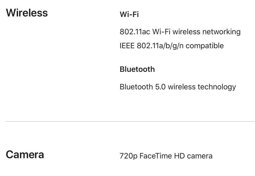
Task: Click the '5.0' Bluetooth version number
Action: click(160, 87)
